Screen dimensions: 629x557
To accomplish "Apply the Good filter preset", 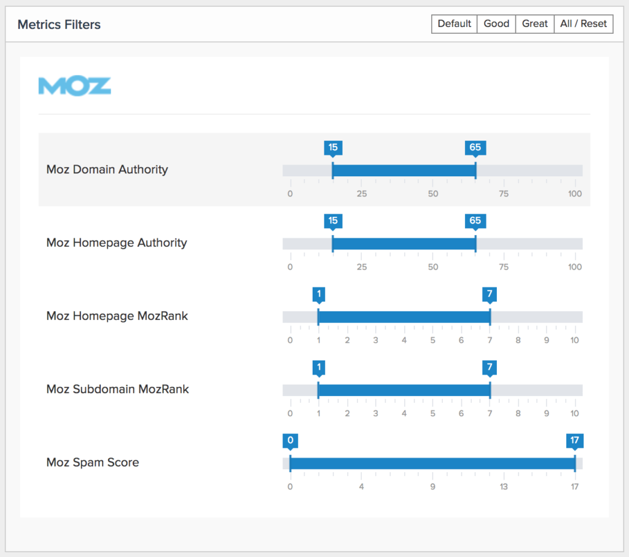I will point(496,24).
